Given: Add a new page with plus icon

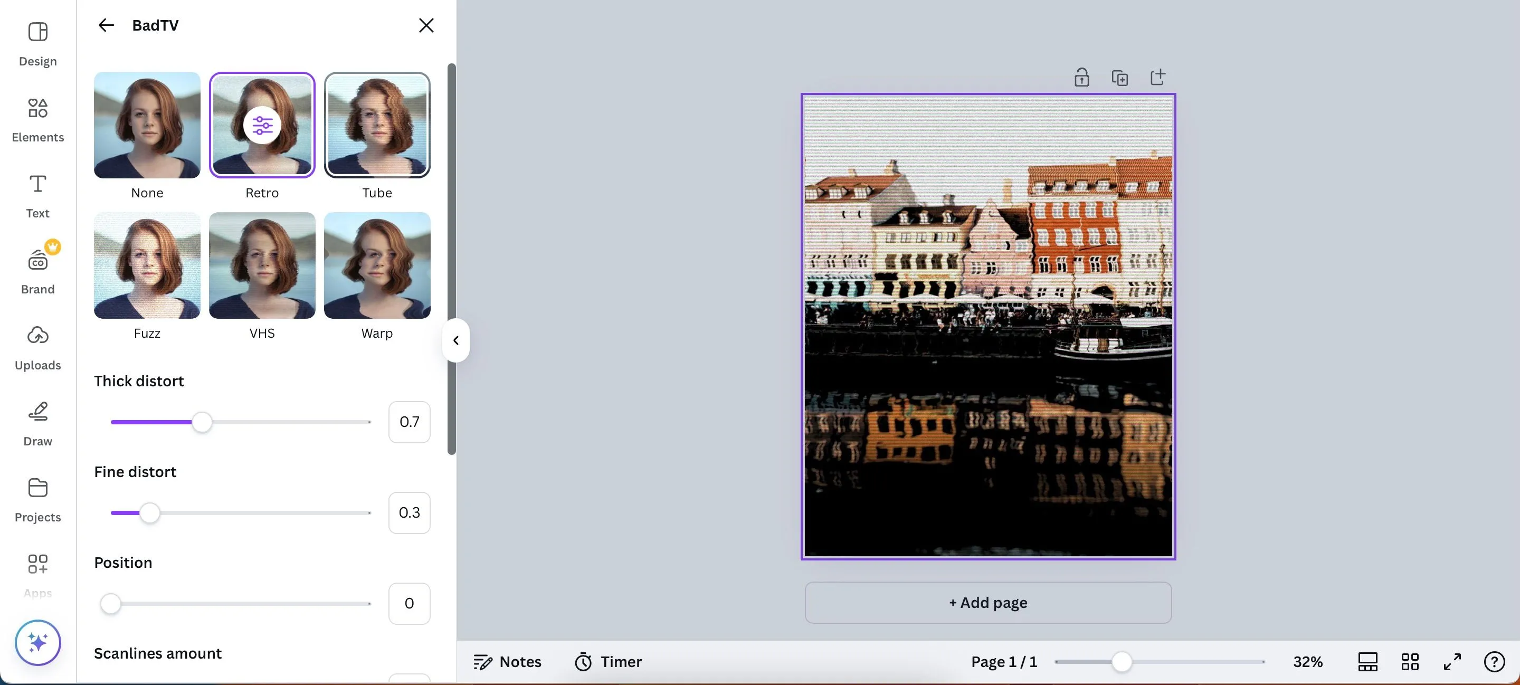Looking at the screenshot, I should (1158, 77).
